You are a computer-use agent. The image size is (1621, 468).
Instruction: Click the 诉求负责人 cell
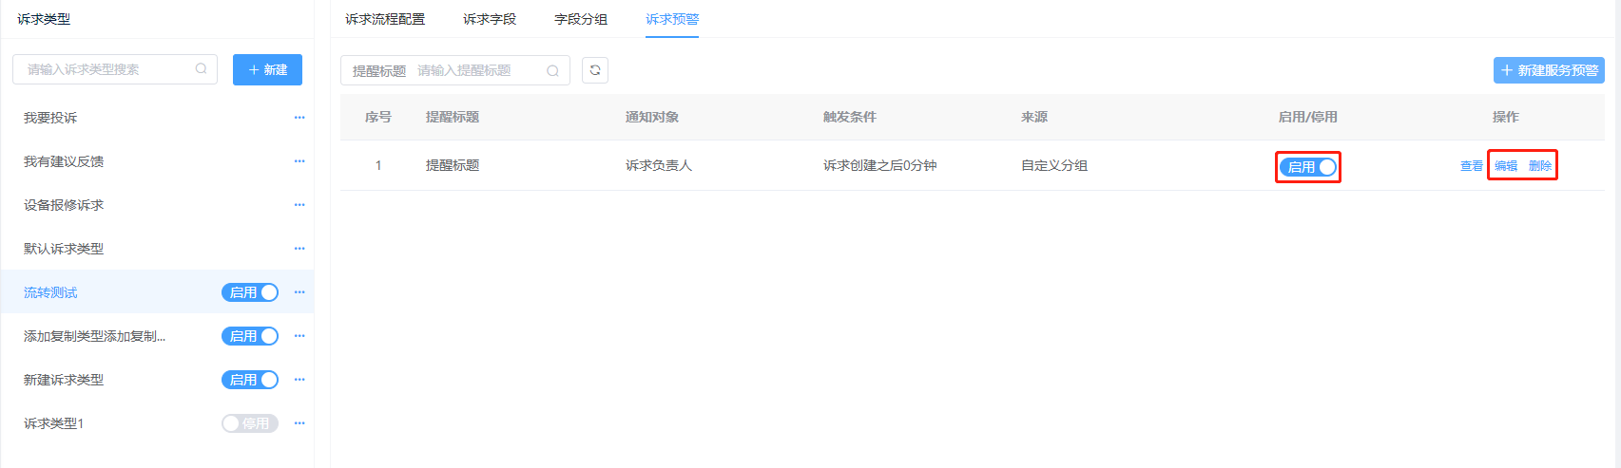659,165
